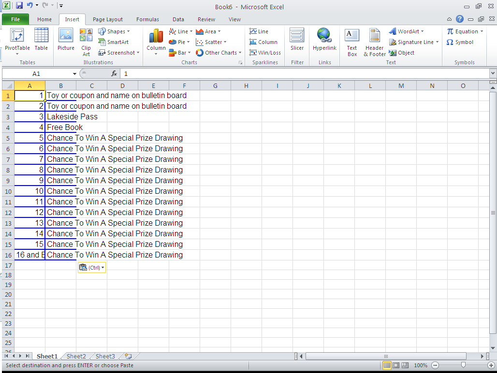Insert a SmartArt graphic
Viewport: 497px width, 373px height.
point(113,42)
